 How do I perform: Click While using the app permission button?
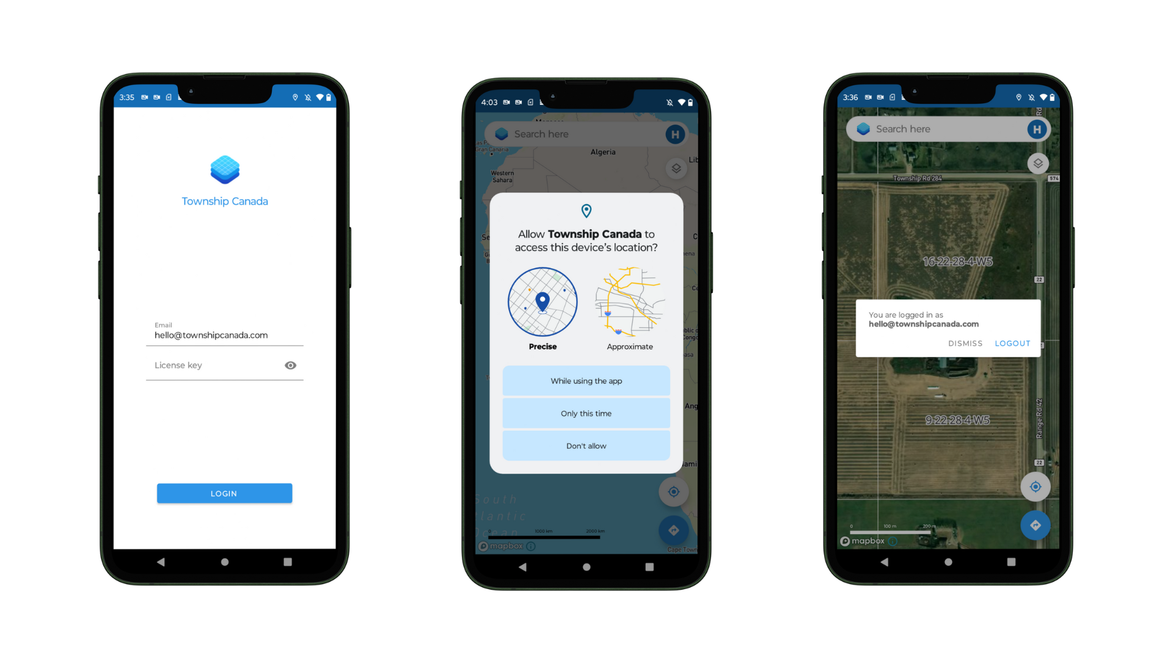(586, 380)
